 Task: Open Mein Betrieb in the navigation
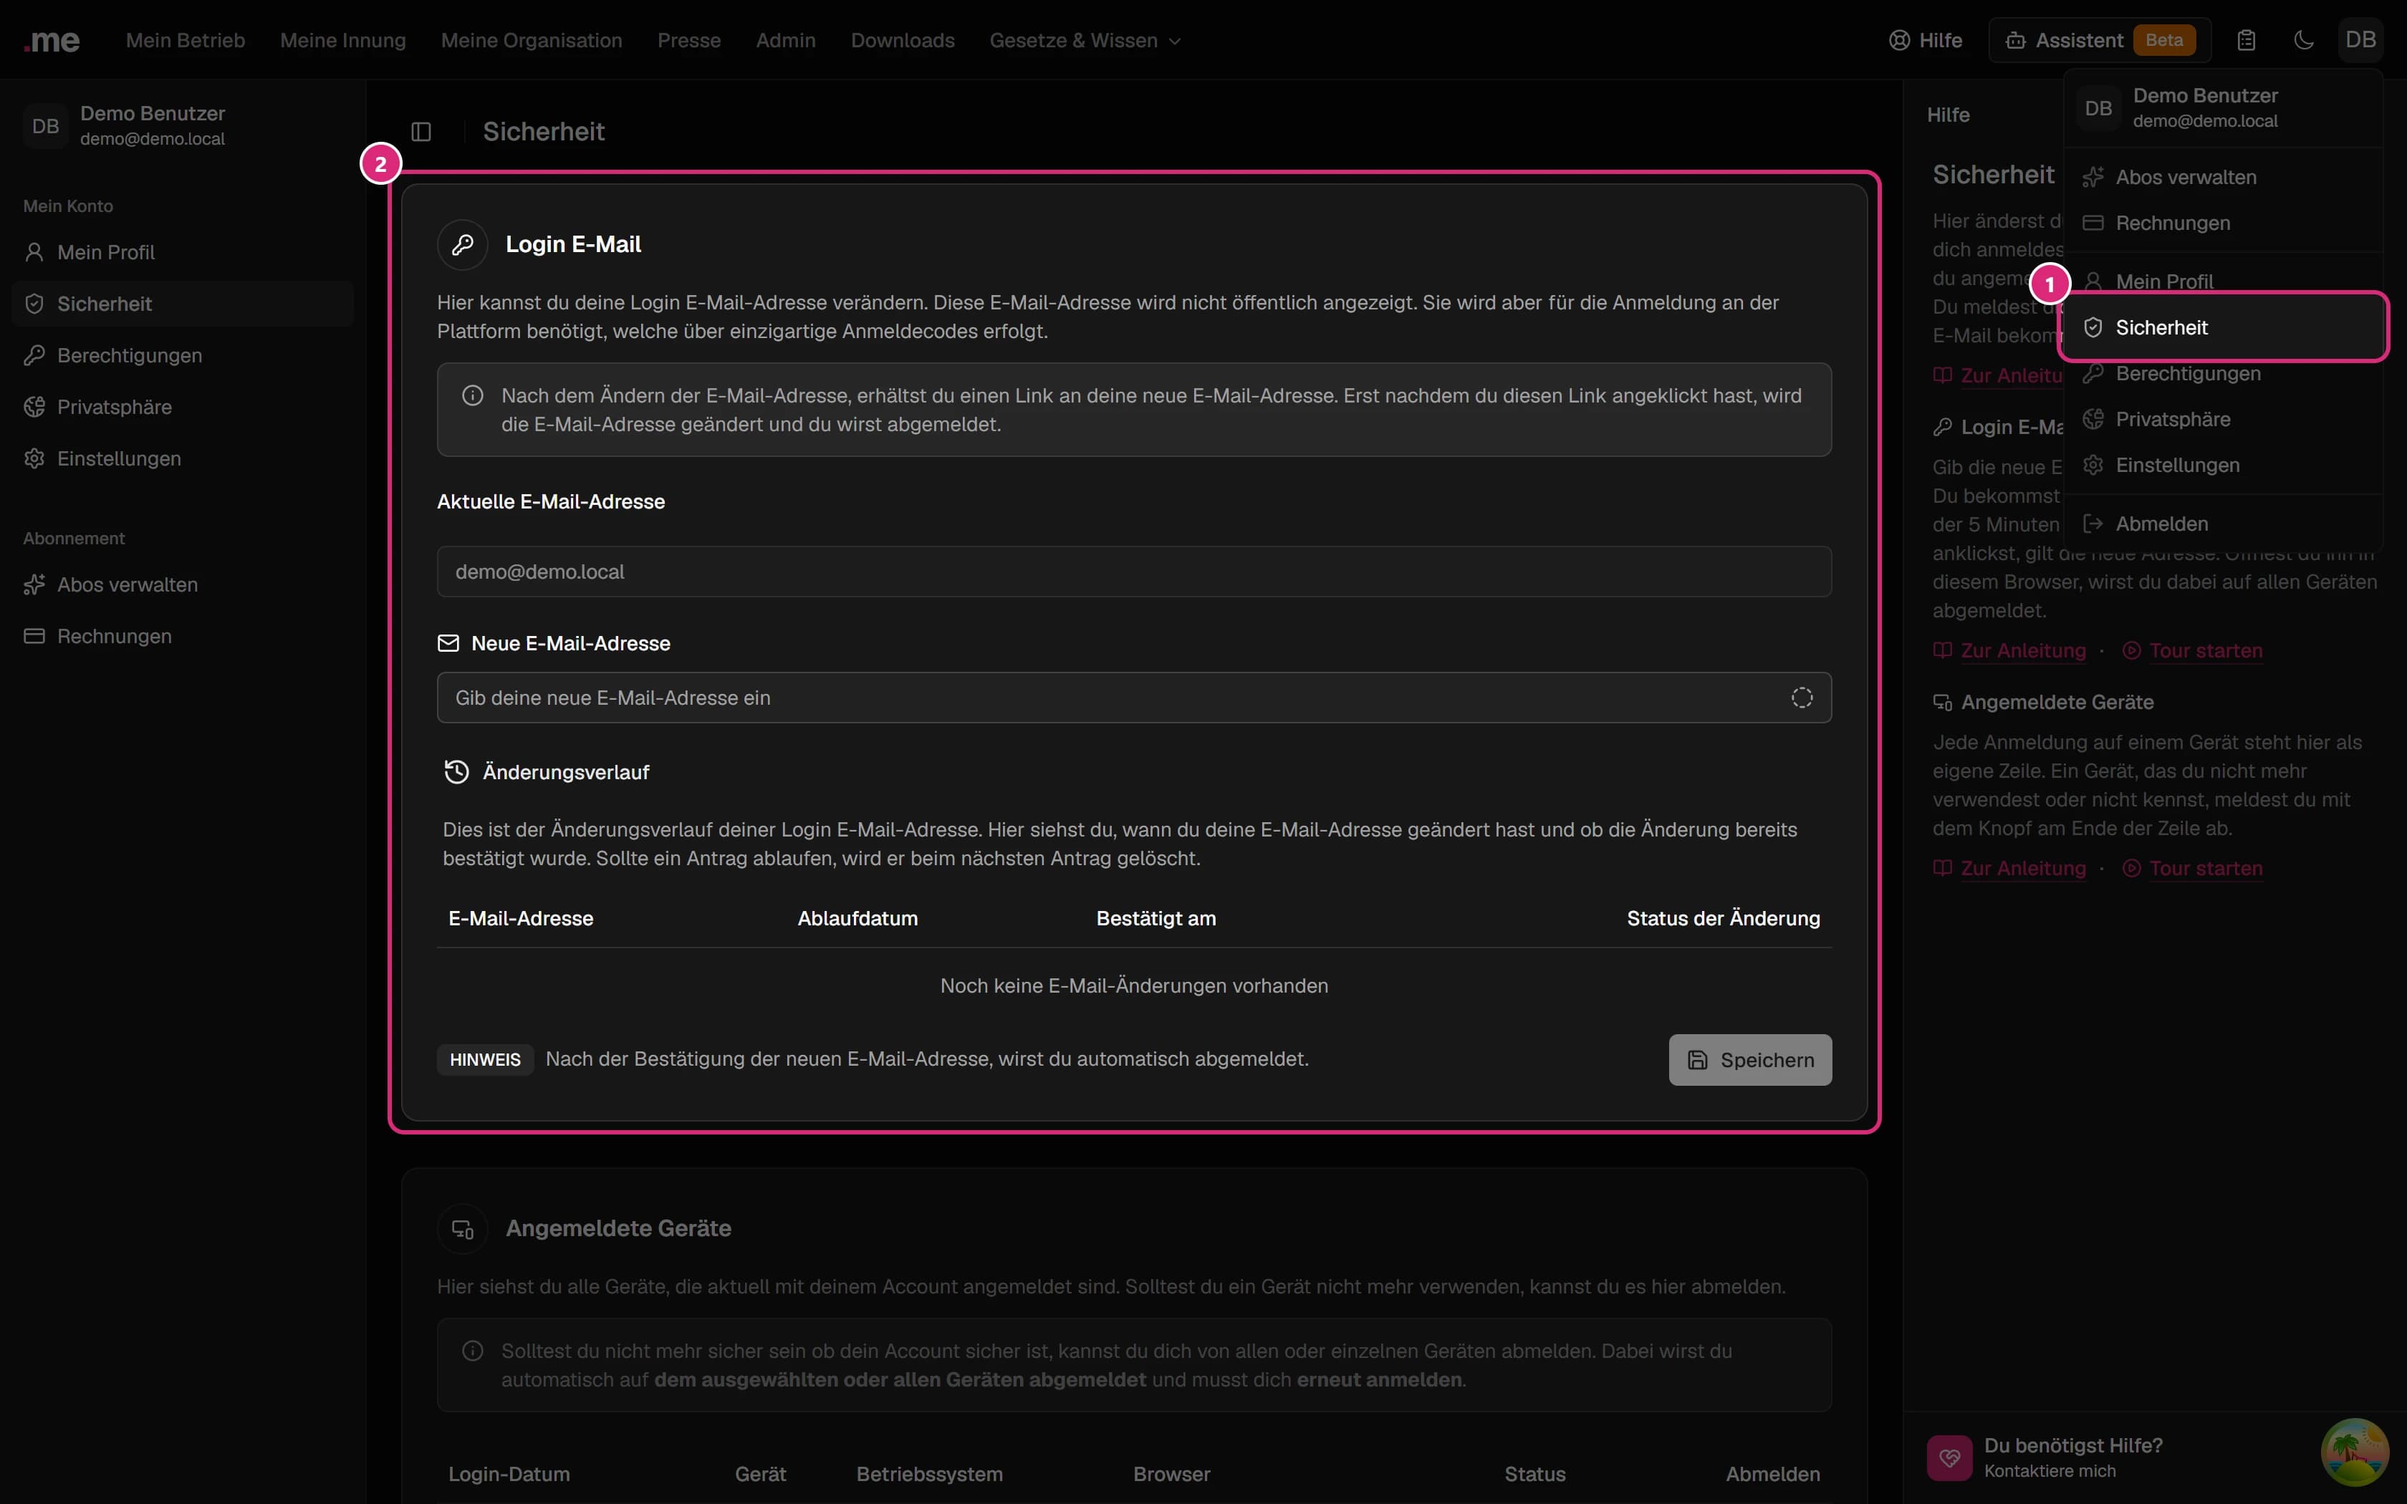coord(185,41)
